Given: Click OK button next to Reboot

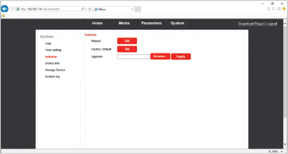Looking at the screenshot, I should pos(127,41).
